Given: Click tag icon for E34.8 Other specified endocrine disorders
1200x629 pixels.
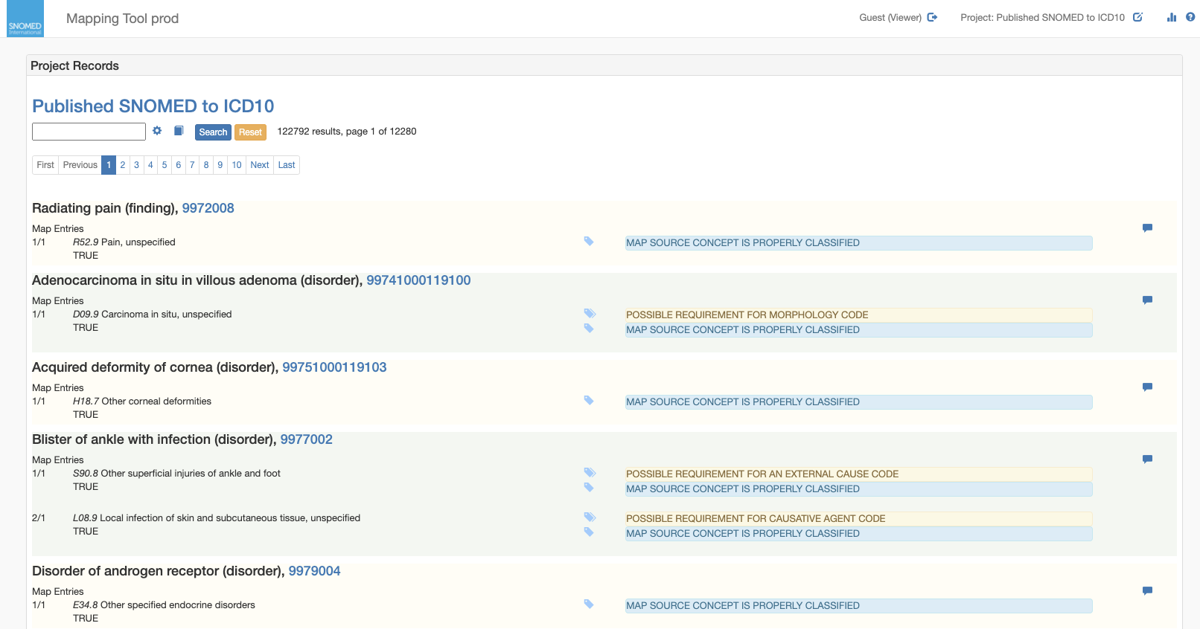Looking at the screenshot, I should [x=589, y=604].
